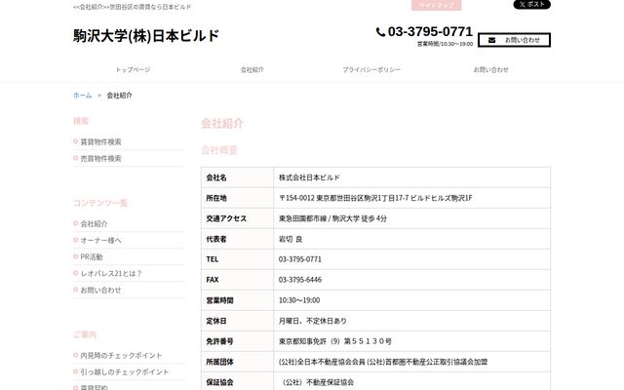Follow the ホーム breadcrumb link
This screenshot has width=624, height=390.
pyautogui.click(x=82, y=96)
